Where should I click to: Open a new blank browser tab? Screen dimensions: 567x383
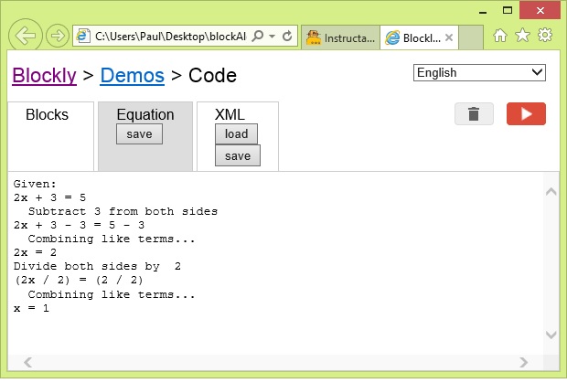[x=471, y=37]
